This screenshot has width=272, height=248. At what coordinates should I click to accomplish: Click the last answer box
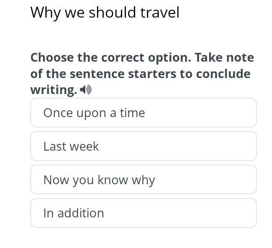tap(143, 213)
